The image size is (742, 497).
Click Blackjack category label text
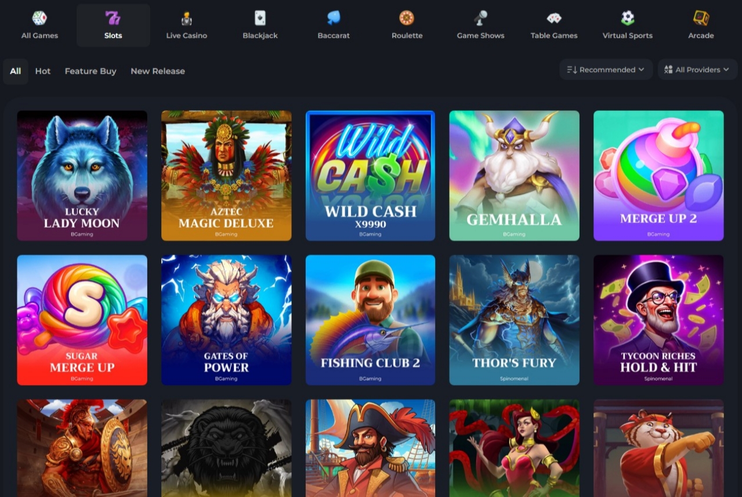pyautogui.click(x=260, y=35)
